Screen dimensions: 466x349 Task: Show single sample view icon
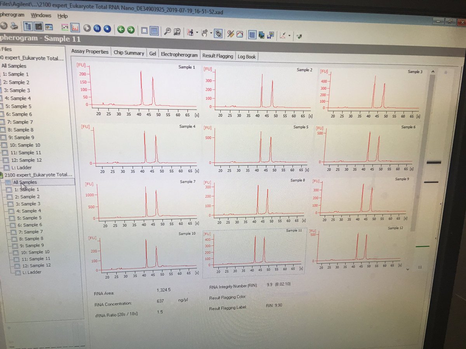(144, 30)
